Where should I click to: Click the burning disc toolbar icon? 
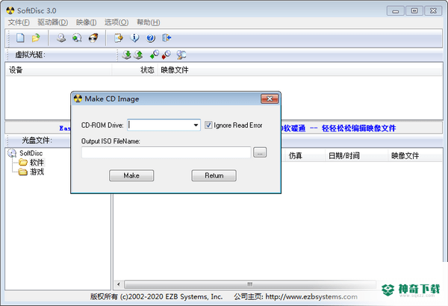tap(93, 38)
